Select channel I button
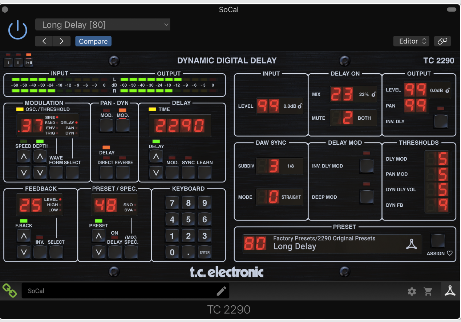Image resolution: width=461 pixels, height=322 pixels. coord(8,62)
